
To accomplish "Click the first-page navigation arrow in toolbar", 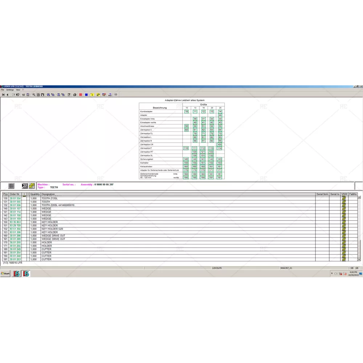I will click(x=3, y=95).
